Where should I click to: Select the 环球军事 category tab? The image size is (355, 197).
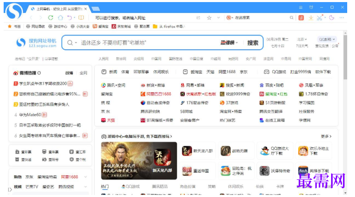[141, 72]
